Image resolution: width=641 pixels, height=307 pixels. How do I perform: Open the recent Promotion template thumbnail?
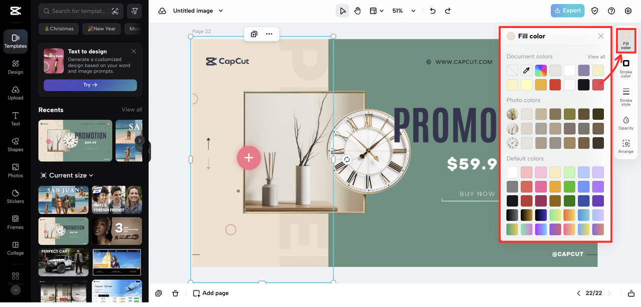point(76,141)
